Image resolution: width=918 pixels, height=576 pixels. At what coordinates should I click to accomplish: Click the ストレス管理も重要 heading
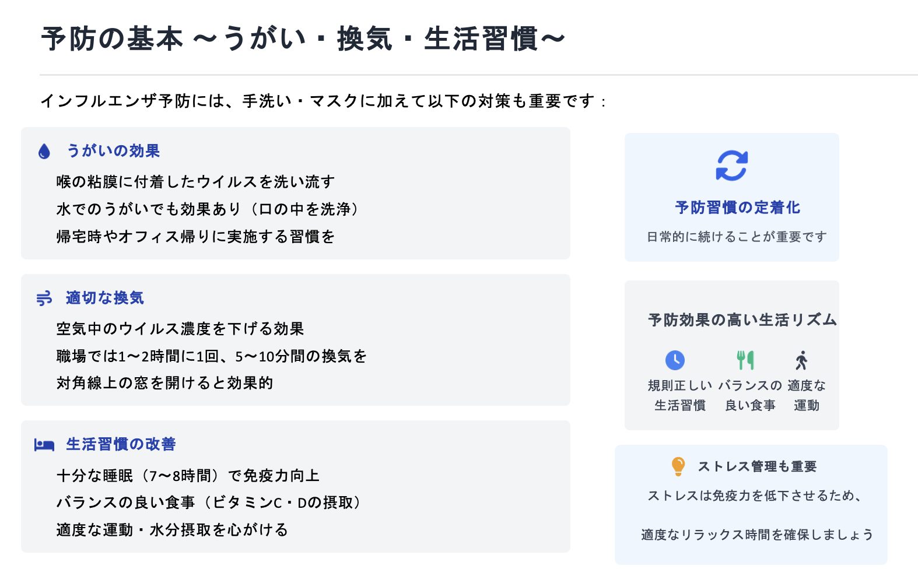[757, 466]
